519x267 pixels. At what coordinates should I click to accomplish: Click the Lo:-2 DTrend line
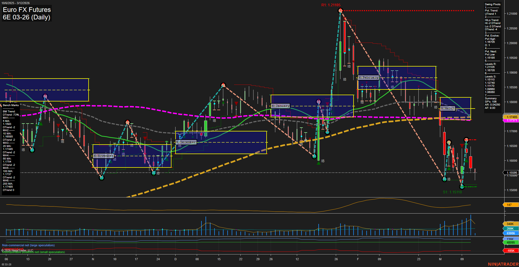point(493,26)
